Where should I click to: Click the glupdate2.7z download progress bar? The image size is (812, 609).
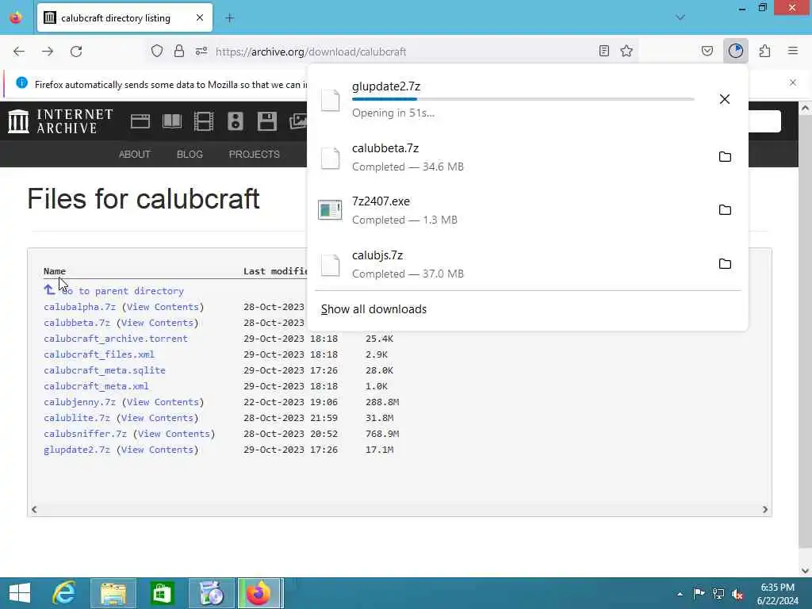coord(523,99)
